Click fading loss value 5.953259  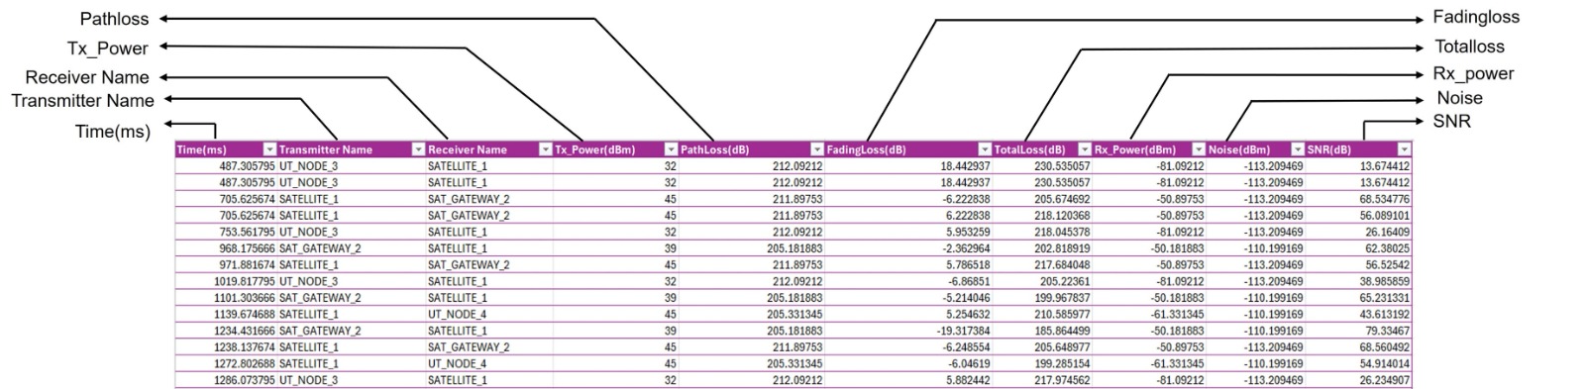click(968, 232)
